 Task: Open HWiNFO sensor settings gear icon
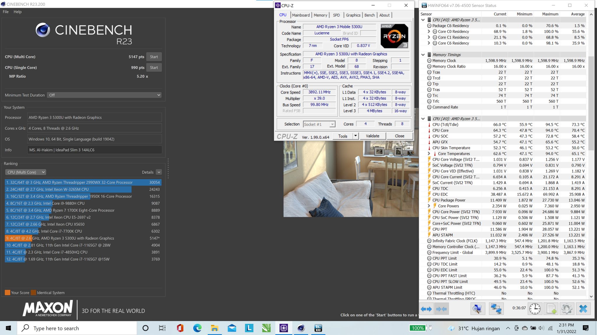click(567, 309)
